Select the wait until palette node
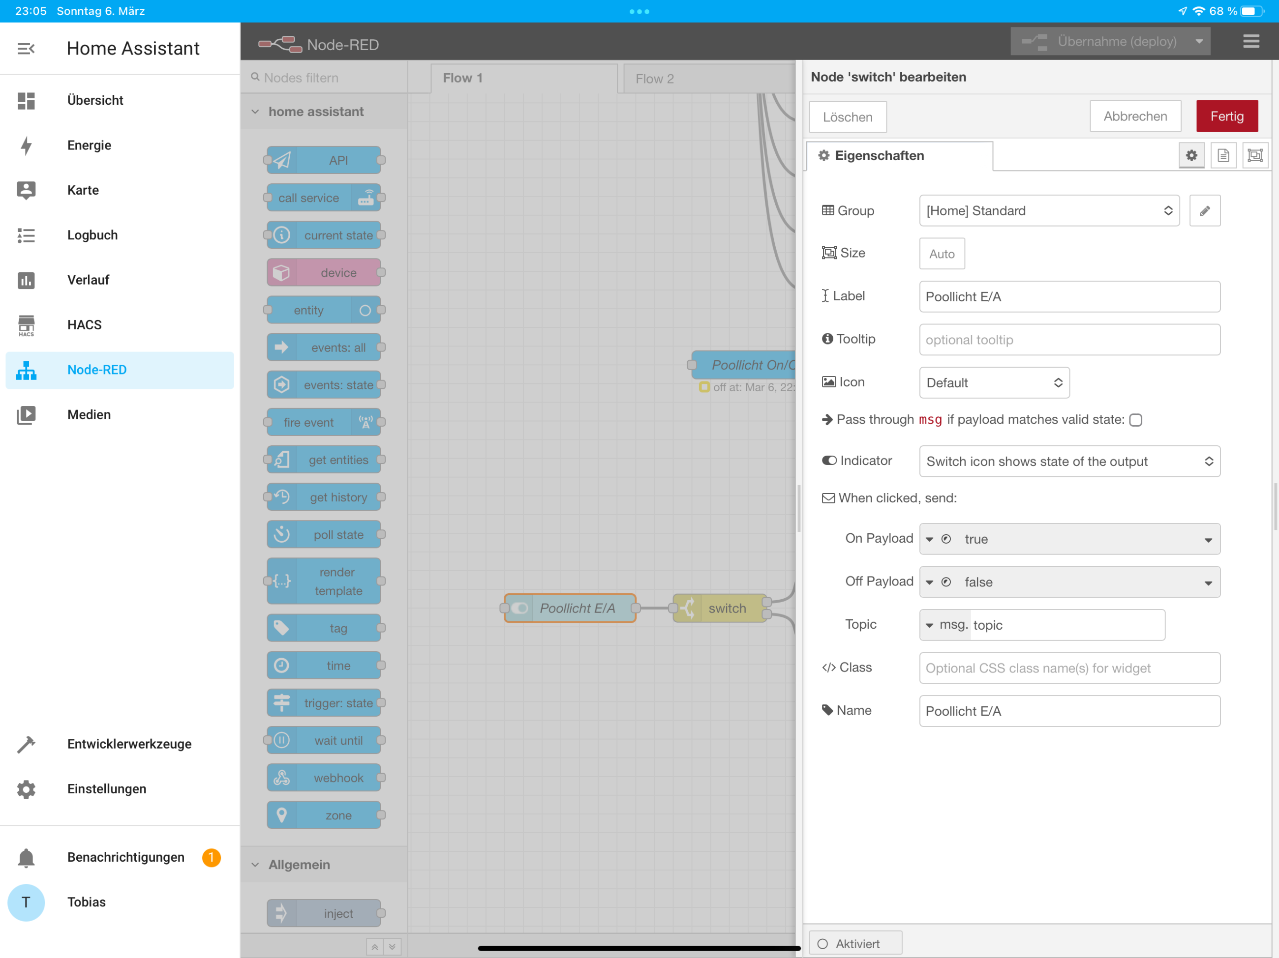The width and height of the screenshot is (1279, 958). click(324, 741)
